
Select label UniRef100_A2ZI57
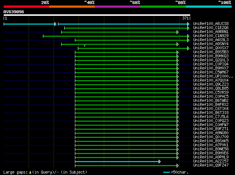[211, 161]
